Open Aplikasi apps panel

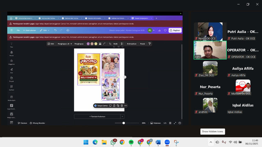(x=11, y=88)
